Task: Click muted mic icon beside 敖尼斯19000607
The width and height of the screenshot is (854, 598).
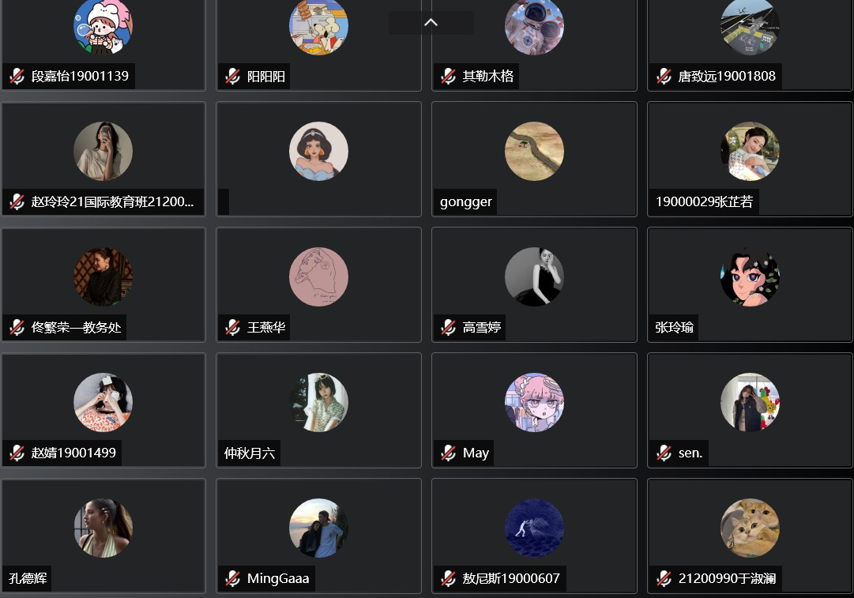Action: click(448, 578)
